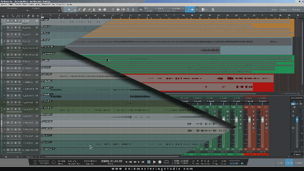Image resolution: width=304 pixels, height=171 pixels.
Task: Open the Control dropdown arrow
Action: tap(59, 10)
